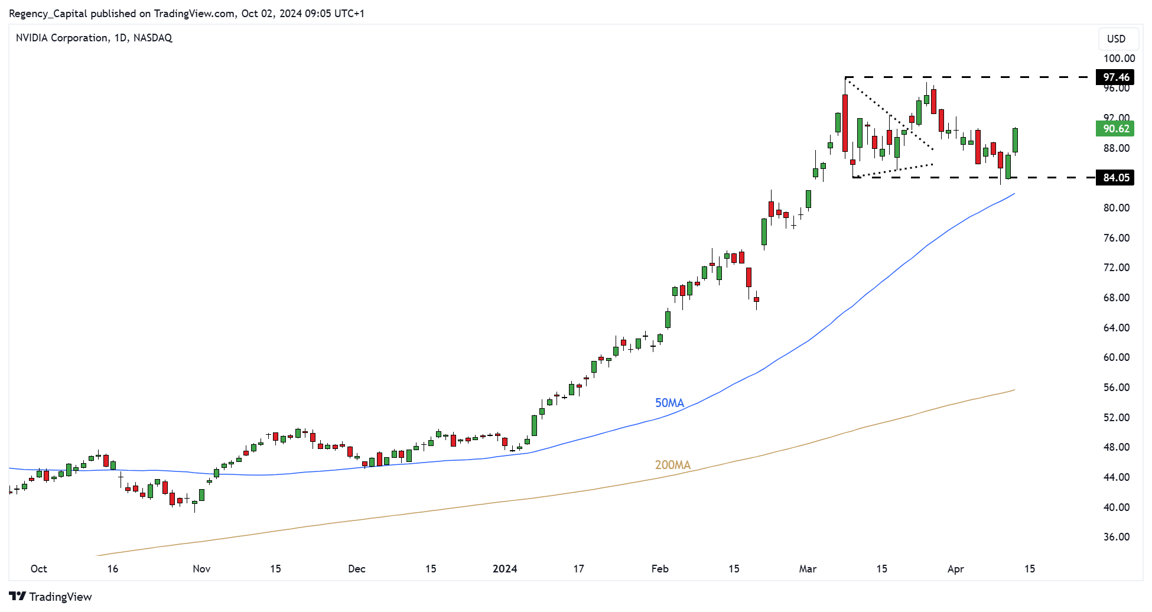Click the 68.00 price axis value

coord(1117,298)
